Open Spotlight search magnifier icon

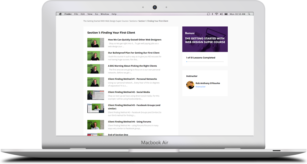[249, 14]
